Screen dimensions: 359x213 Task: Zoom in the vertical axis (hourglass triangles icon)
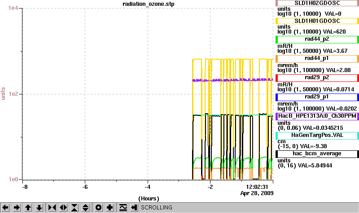pos(74,208)
